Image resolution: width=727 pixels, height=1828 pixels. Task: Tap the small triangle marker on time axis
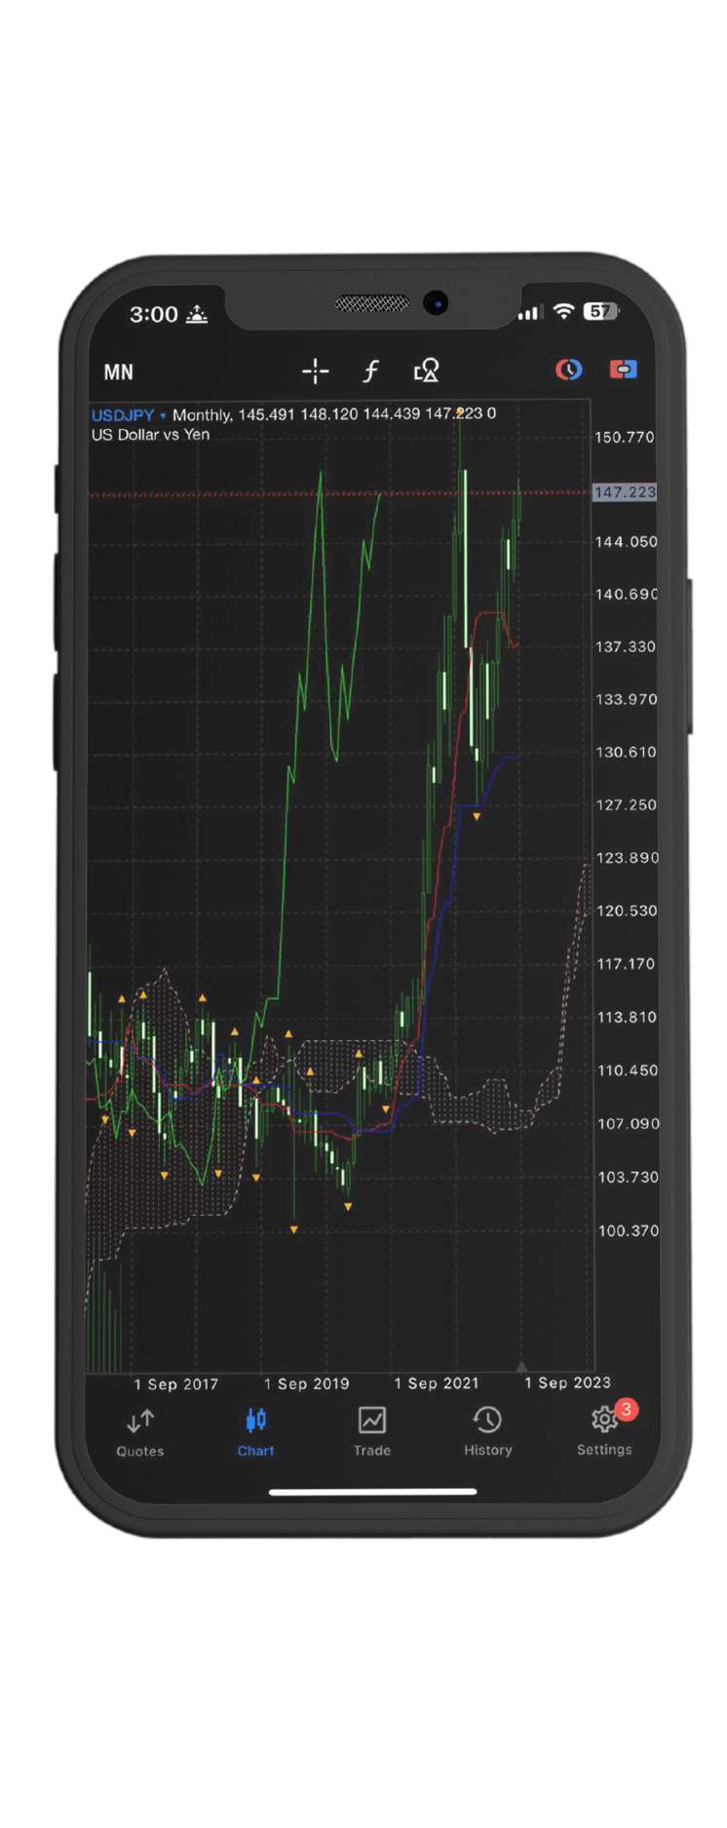point(521,1367)
